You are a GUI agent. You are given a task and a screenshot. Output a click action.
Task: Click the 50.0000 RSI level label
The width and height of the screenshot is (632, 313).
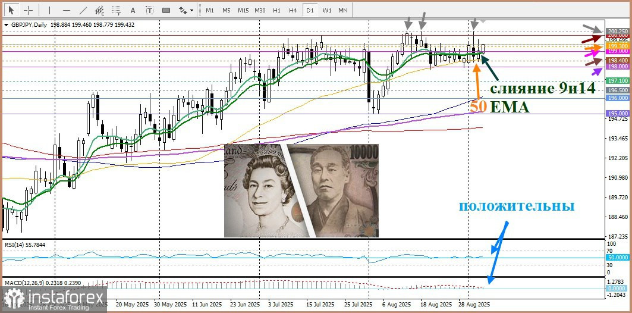[x=617, y=257]
